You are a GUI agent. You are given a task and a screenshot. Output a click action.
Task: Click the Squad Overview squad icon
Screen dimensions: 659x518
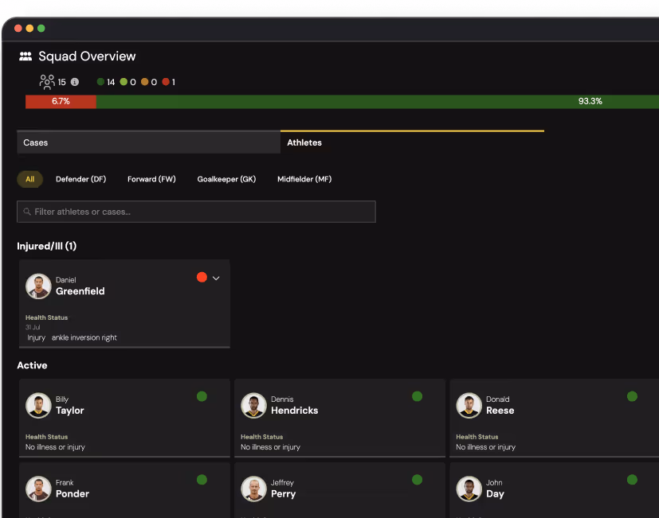click(25, 56)
